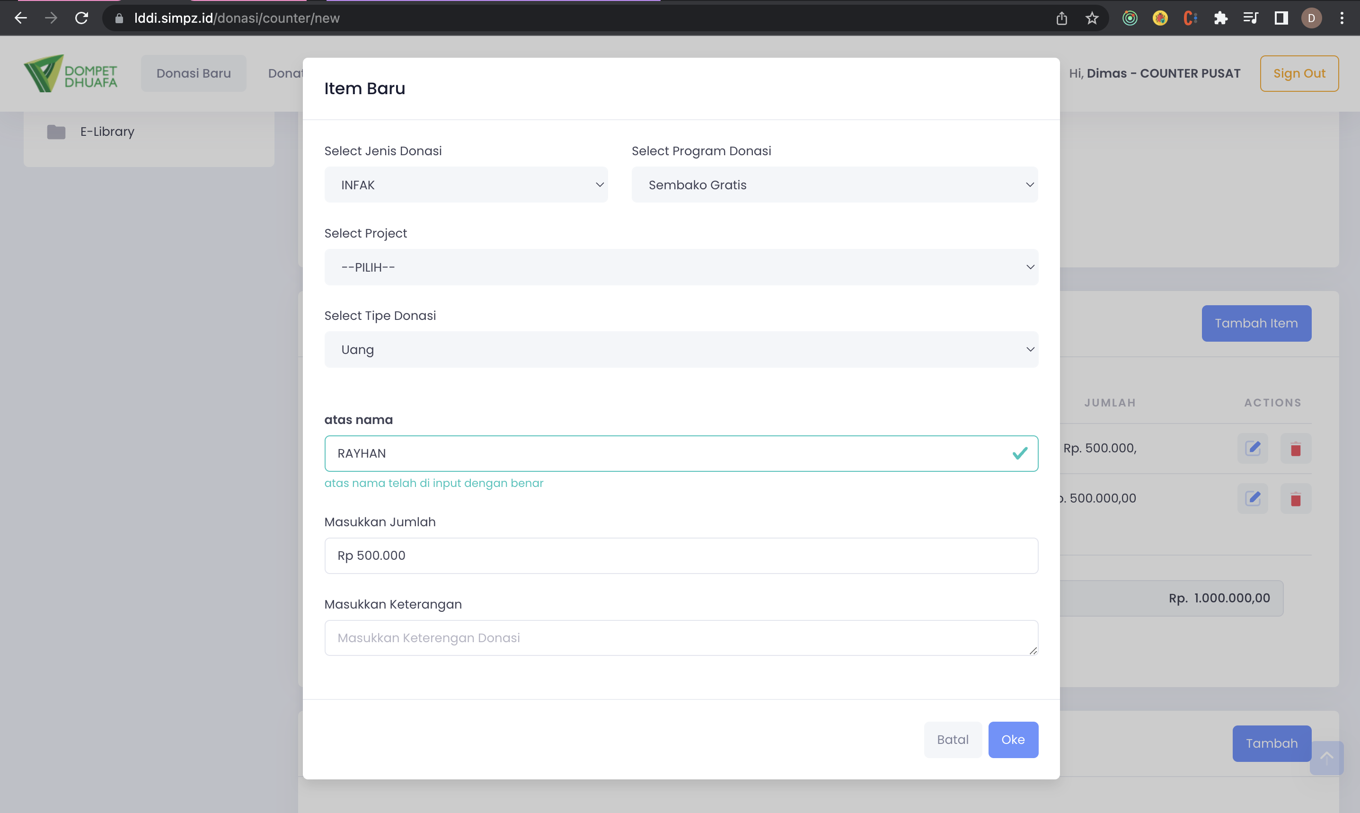Expand the Select Program Donasi dropdown
1360x813 pixels.
click(834, 185)
